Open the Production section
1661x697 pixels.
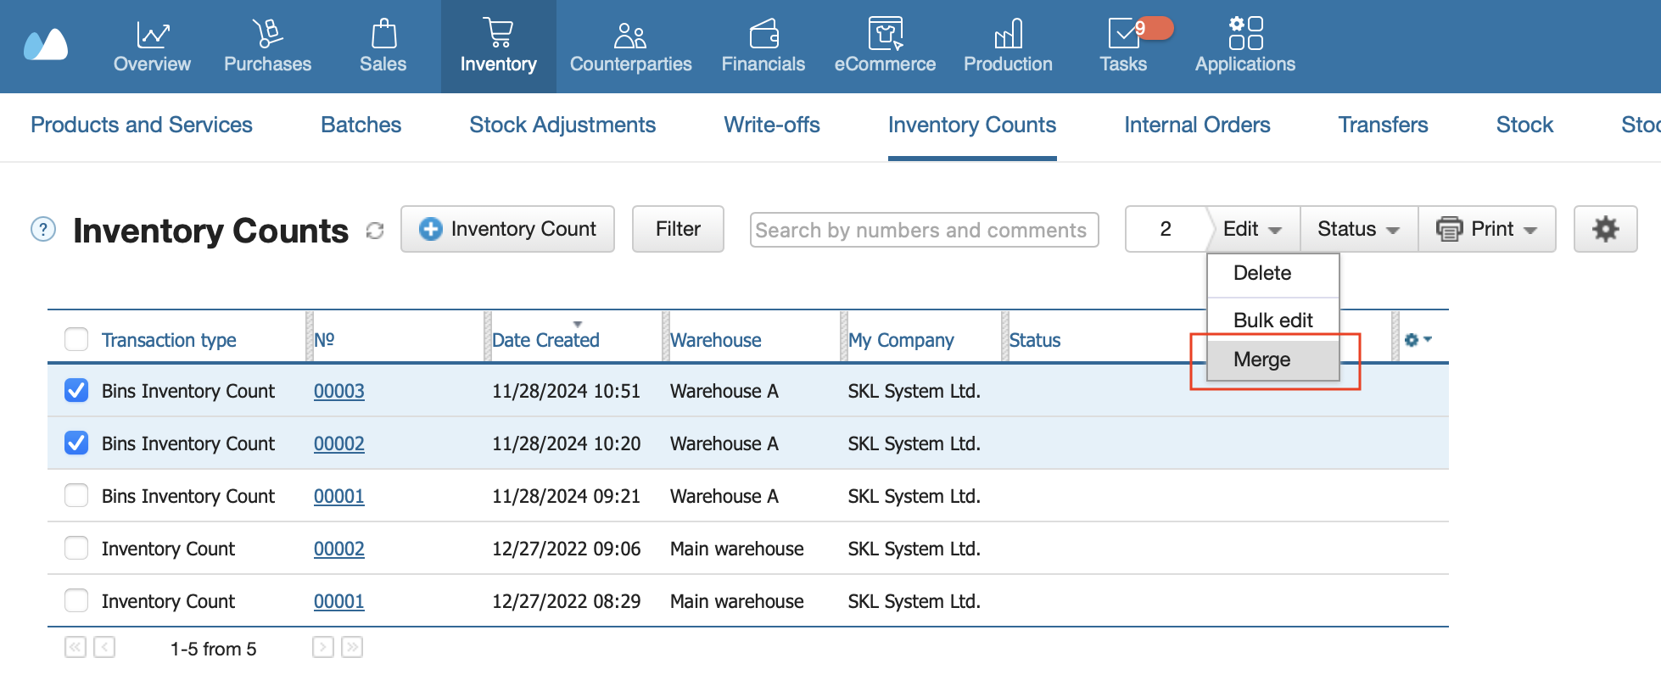(x=1008, y=47)
